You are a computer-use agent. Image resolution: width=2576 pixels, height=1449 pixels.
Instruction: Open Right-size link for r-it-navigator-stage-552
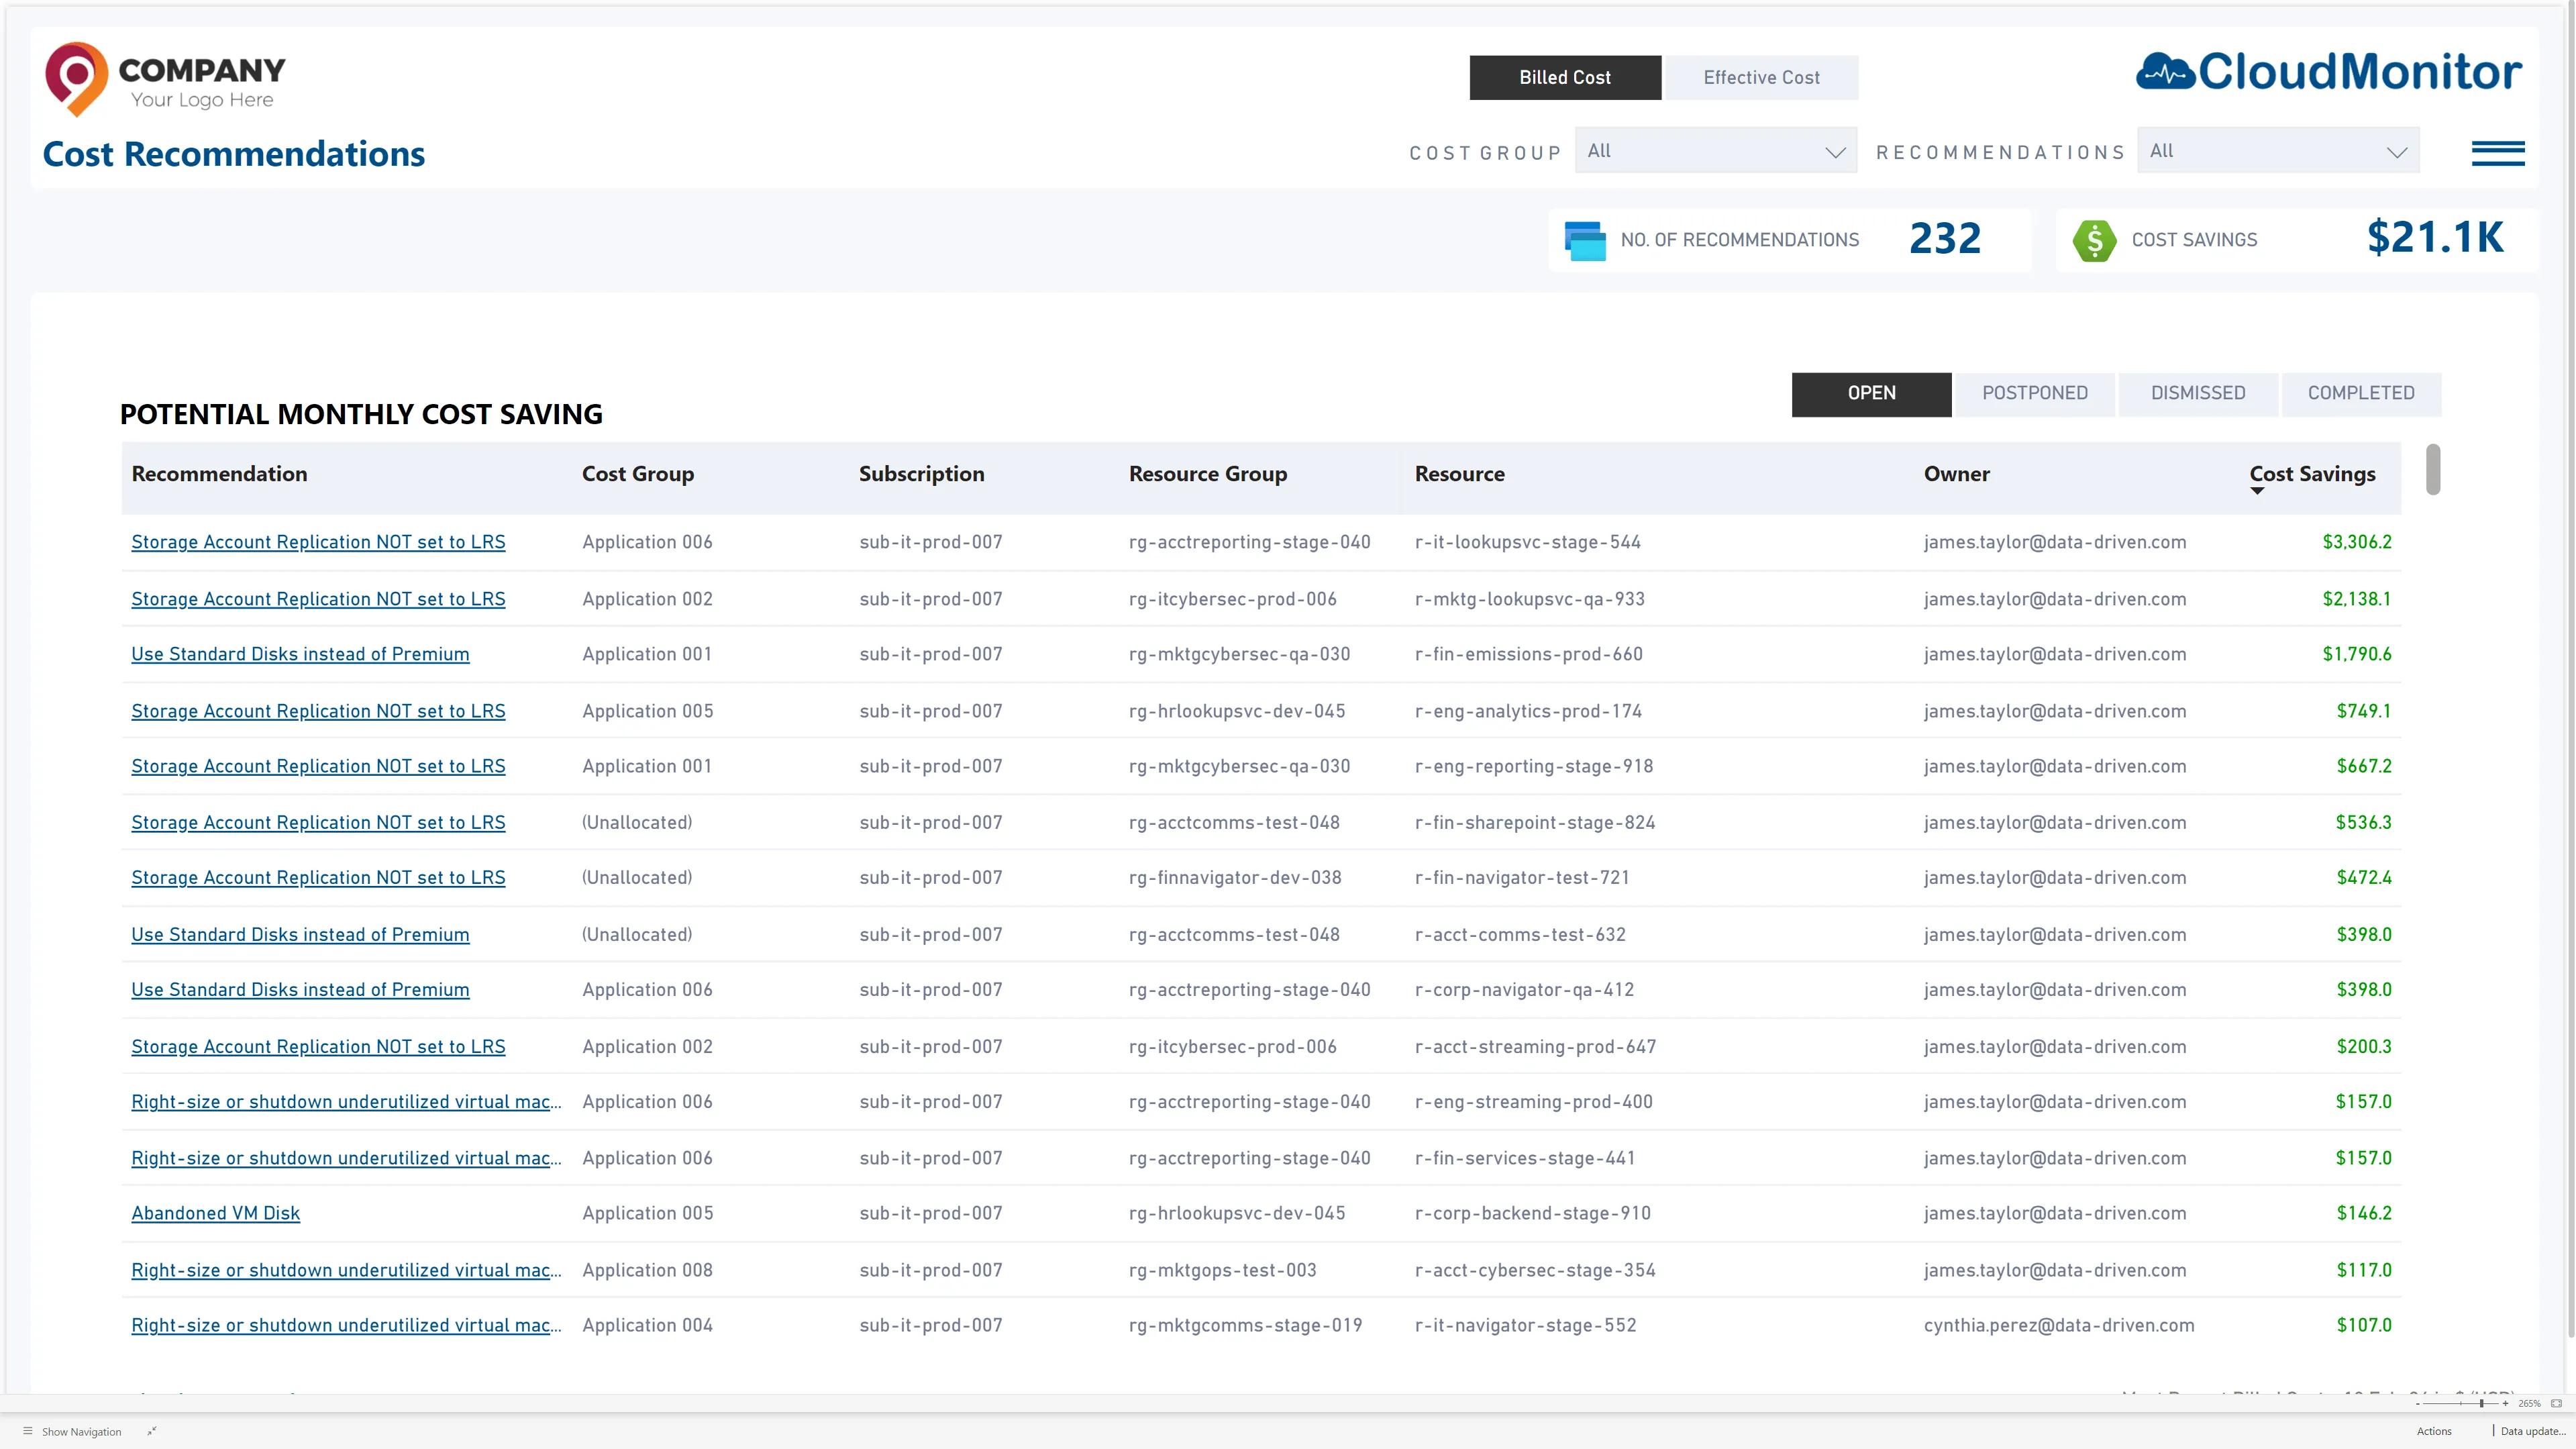click(346, 1326)
